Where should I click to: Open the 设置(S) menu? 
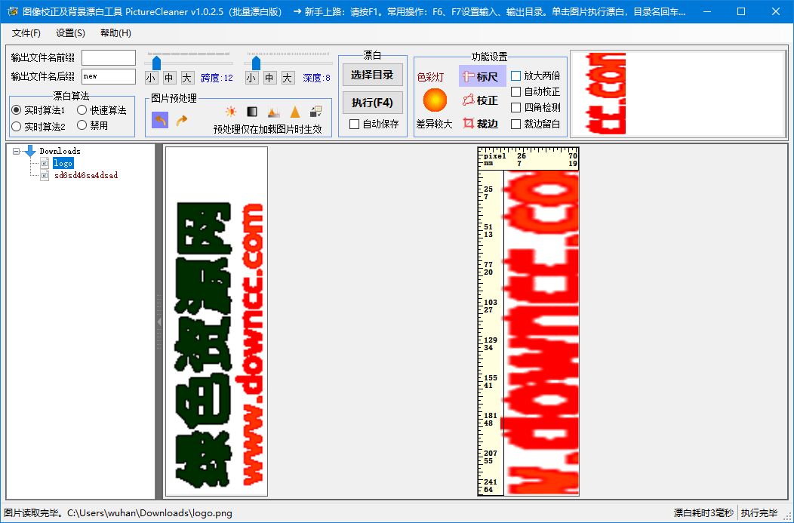click(69, 33)
